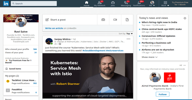Screen dimensions: 192x100
Task: Open China central bank ups HDFC stake
Action: (162, 29)
